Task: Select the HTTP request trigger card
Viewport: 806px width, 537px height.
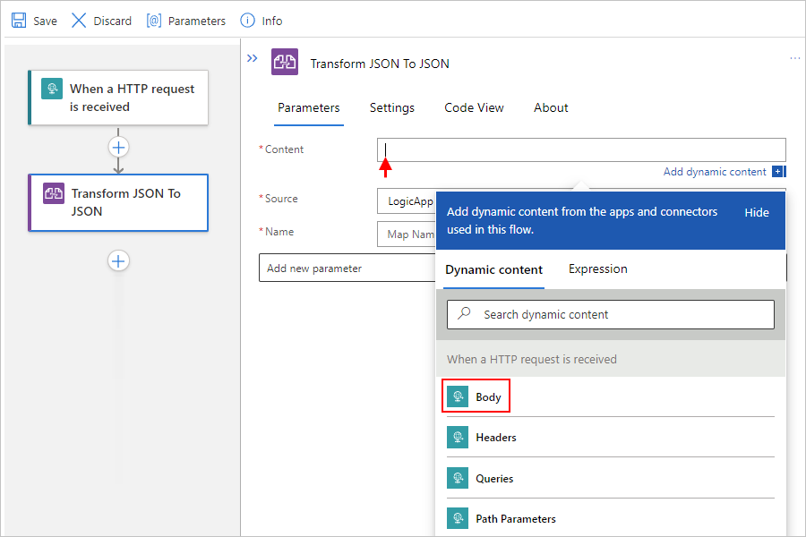Action: point(118,98)
